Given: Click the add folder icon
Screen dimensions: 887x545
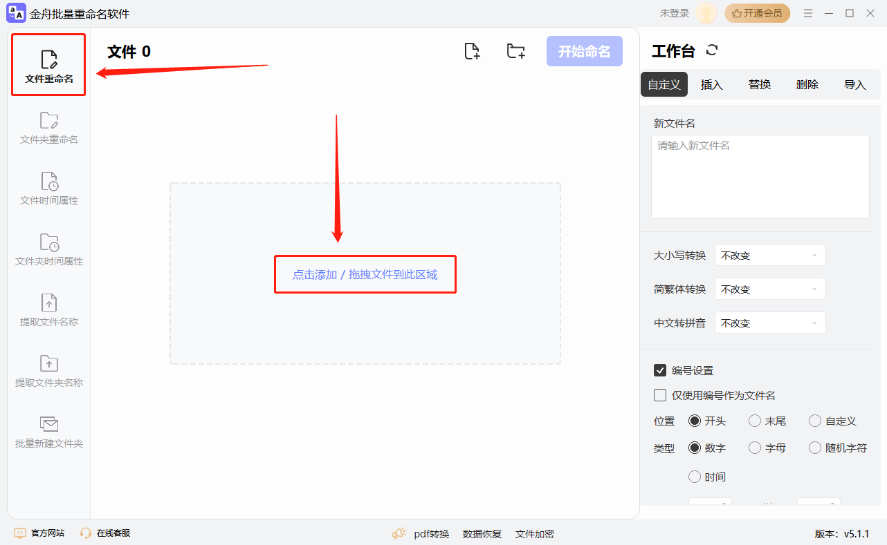Looking at the screenshot, I should click(x=515, y=51).
